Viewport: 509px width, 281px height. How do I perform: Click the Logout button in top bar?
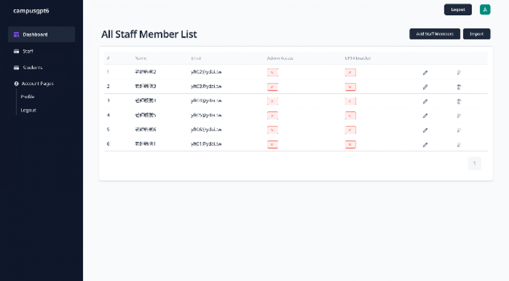click(458, 10)
